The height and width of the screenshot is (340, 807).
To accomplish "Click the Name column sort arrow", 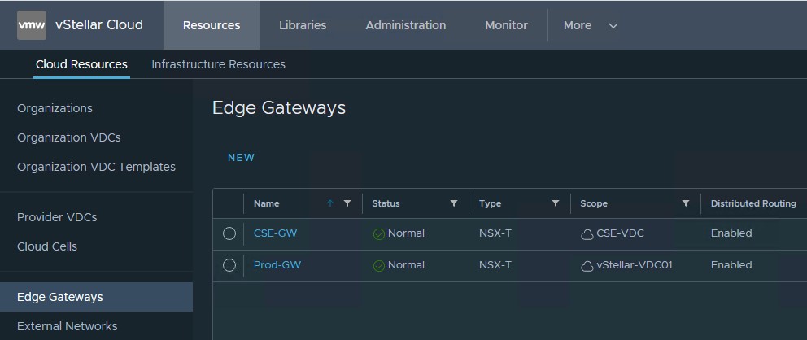I will pyautogui.click(x=330, y=203).
